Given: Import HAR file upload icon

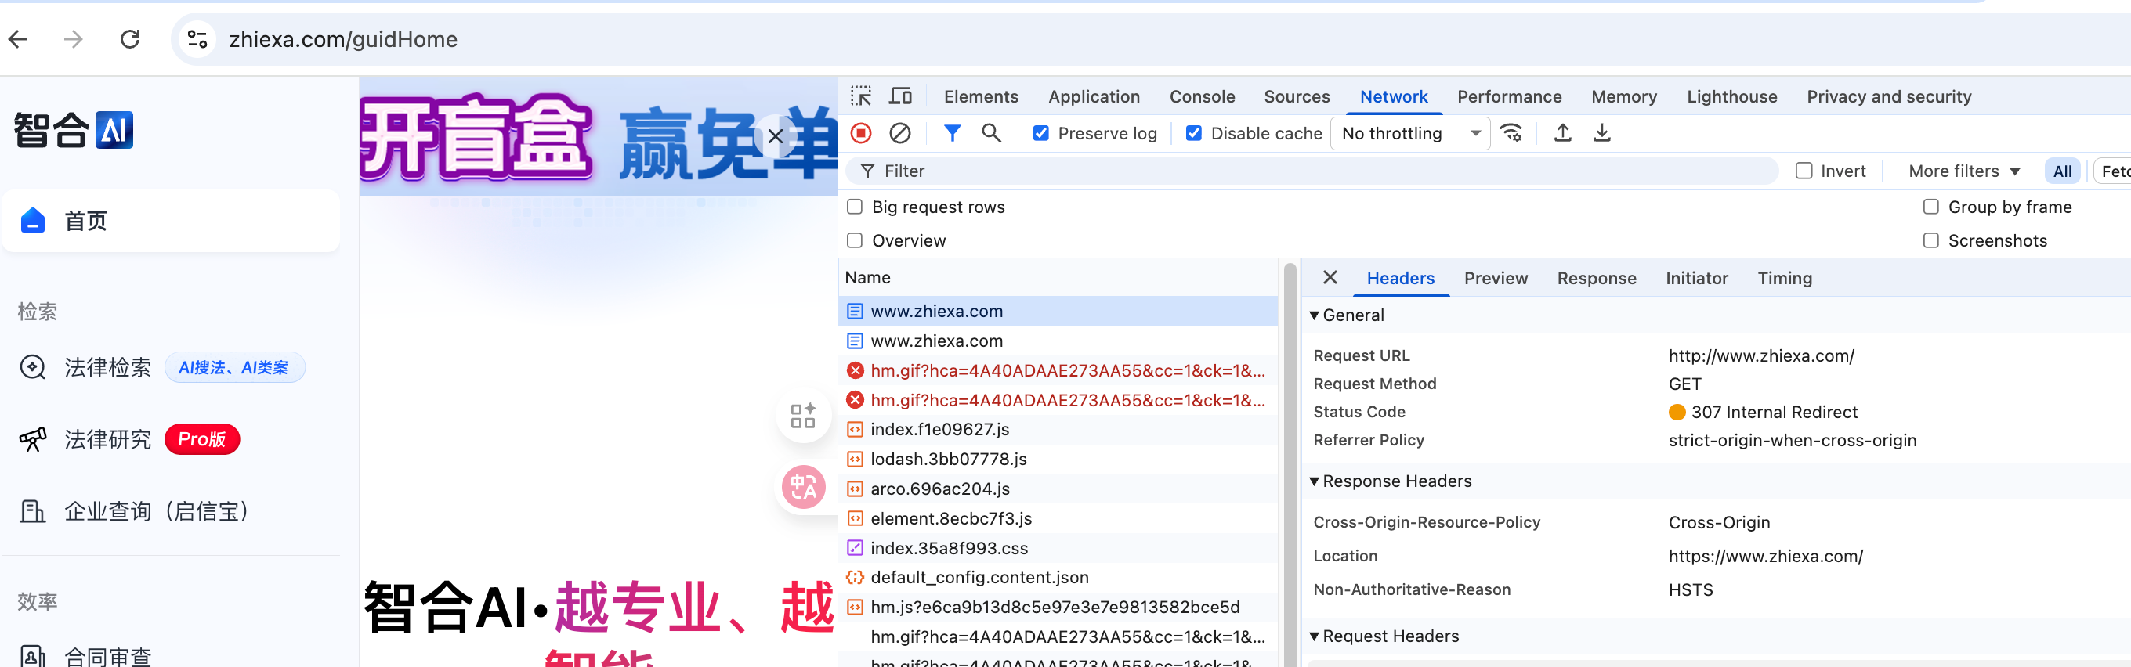Looking at the screenshot, I should 1563,133.
